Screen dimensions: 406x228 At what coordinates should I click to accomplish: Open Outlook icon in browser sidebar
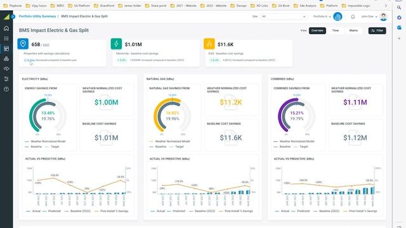click(x=399, y=27)
